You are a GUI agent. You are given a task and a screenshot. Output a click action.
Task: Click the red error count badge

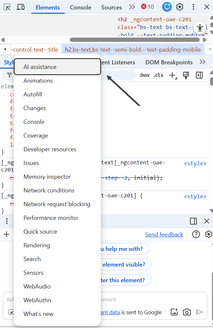tap(147, 7)
